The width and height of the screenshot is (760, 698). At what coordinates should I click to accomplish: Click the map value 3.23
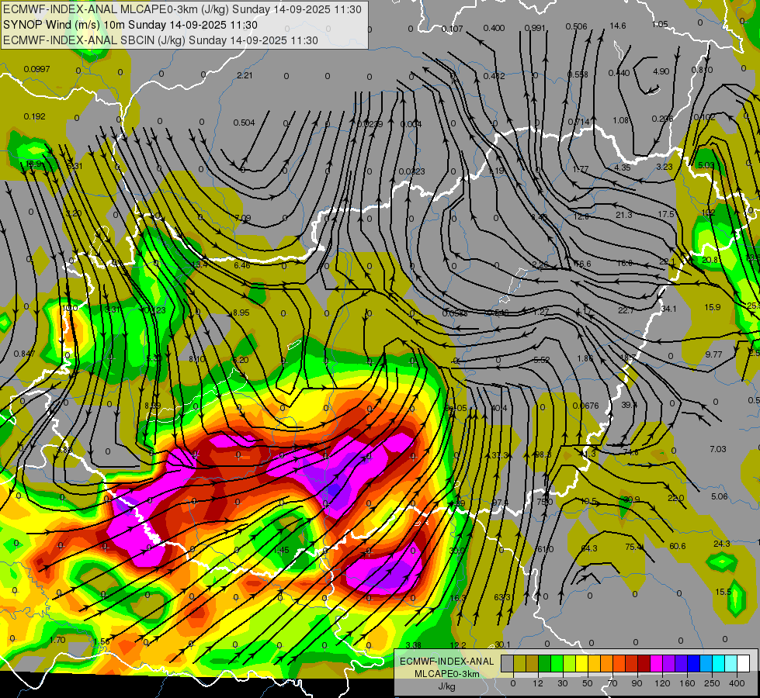coord(665,167)
